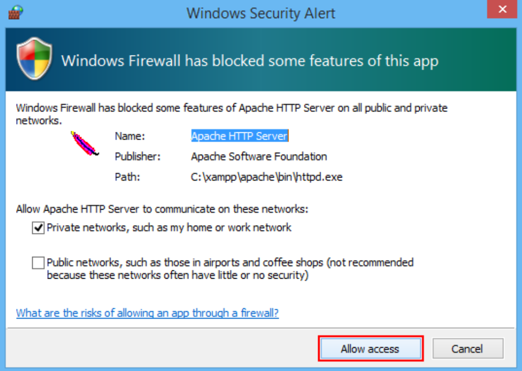Enable the Public networks checkbox
This screenshot has height=371, width=522.
coord(38,263)
